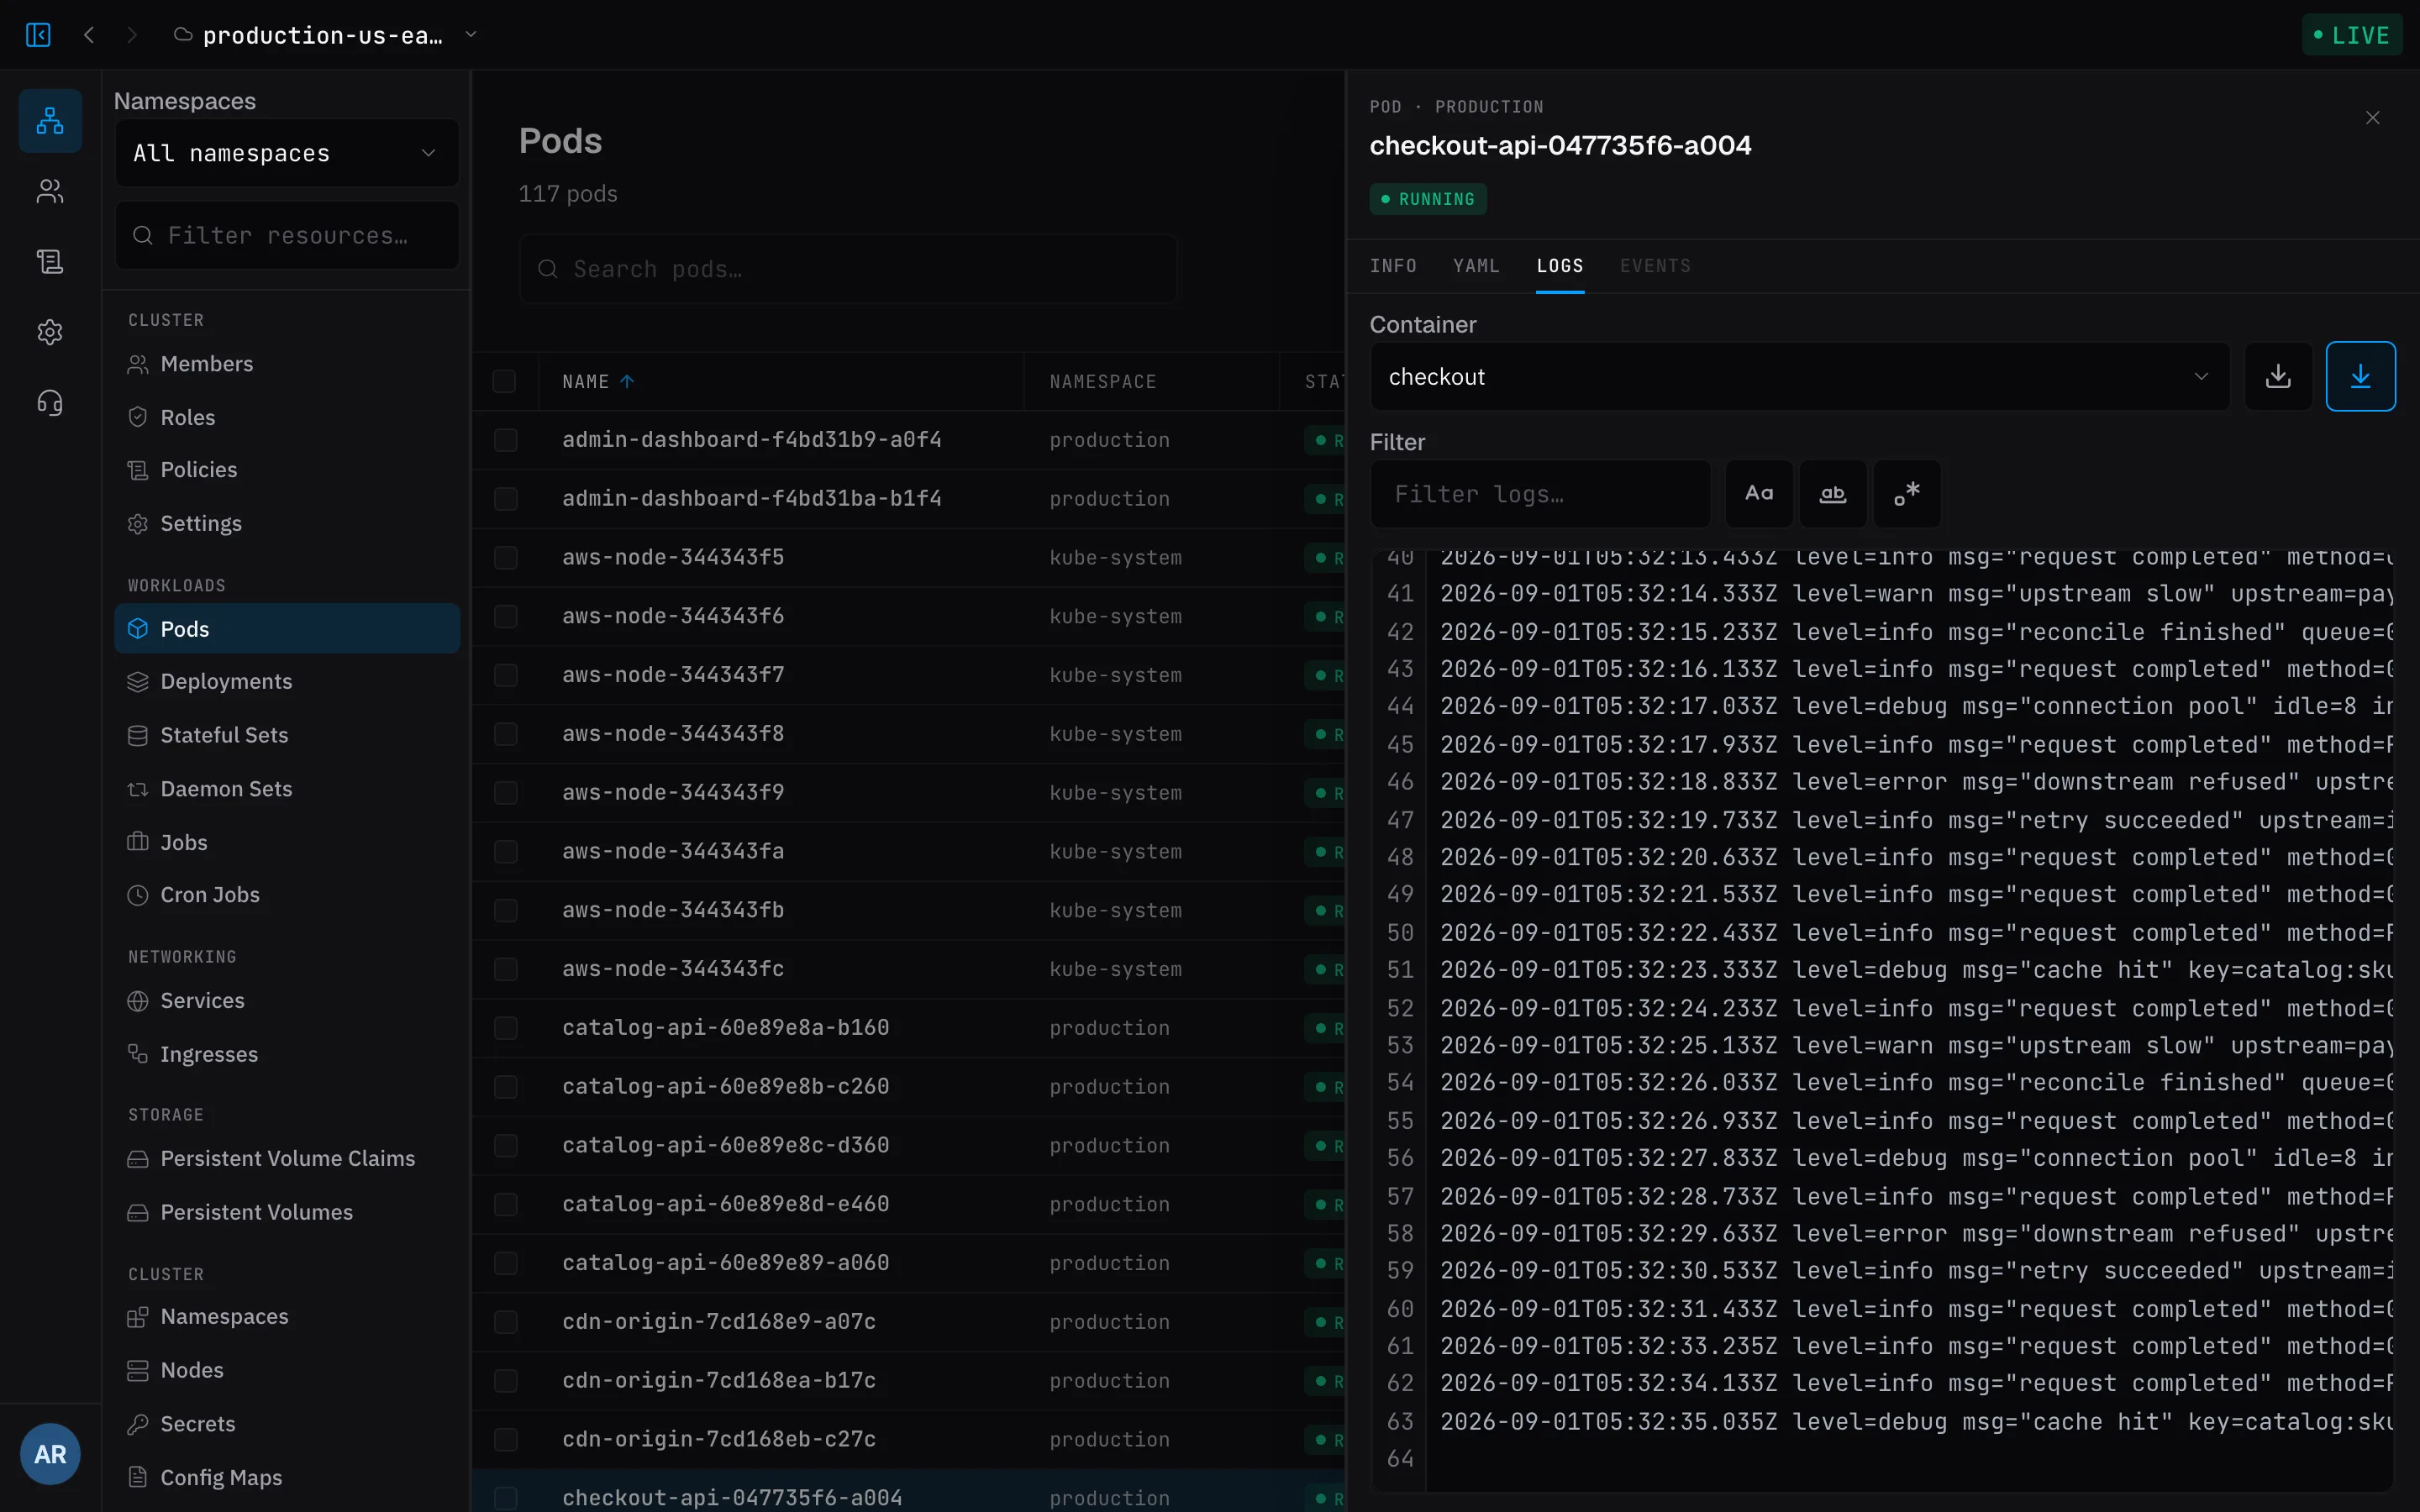Screen dimensions: 2420x1512
Task: Focus the Filter logs input
Action: pos(1540,494)
